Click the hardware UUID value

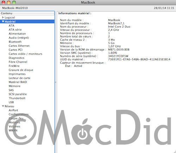(139, 59)
